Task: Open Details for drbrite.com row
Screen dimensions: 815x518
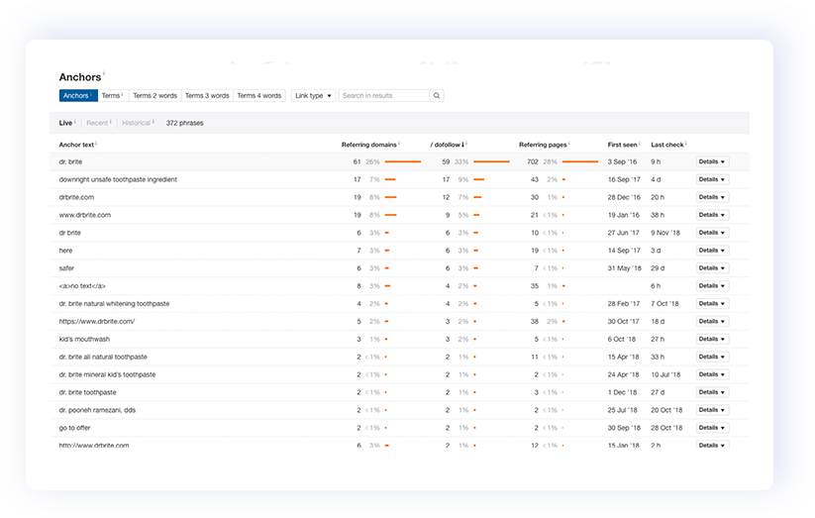Action: tap(712, 197)
